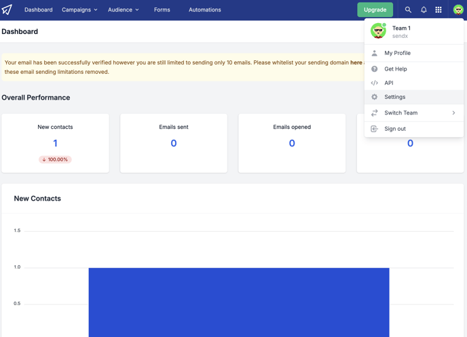Sign out of the account
This screenshot has width=467, height=337.
click(414, 129)
